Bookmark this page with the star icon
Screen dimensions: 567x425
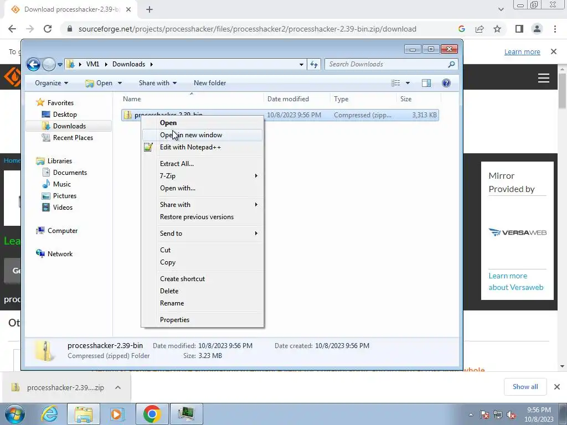point(497,29)
